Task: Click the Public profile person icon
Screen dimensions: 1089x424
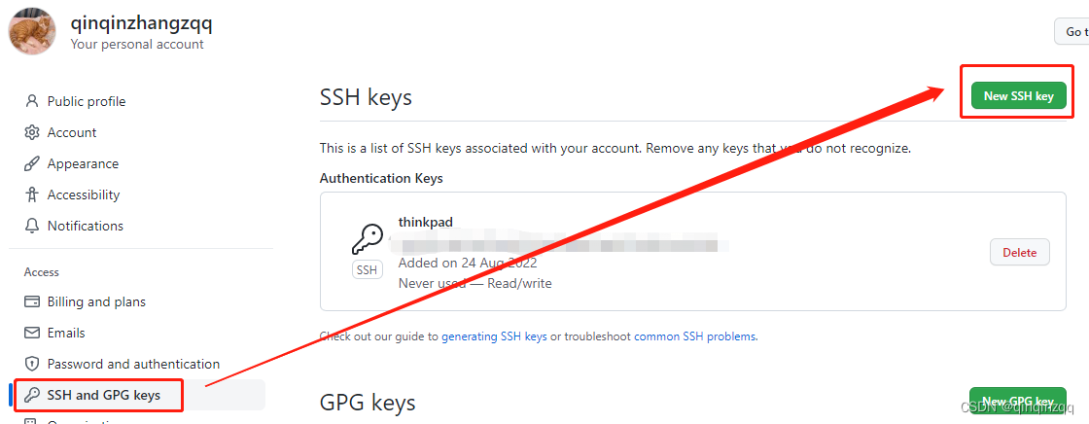Action: click(32, 101)
